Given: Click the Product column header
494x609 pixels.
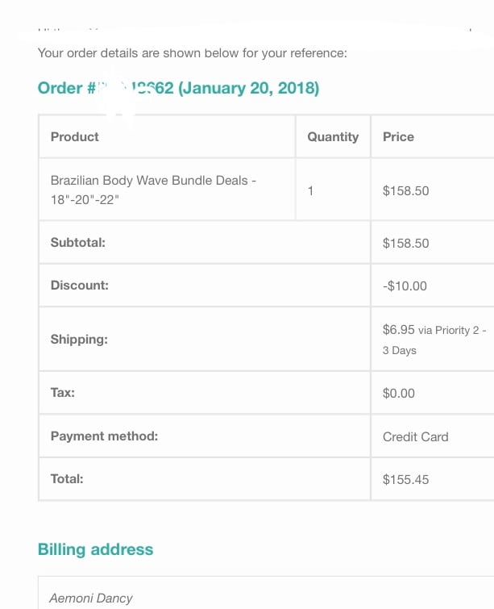Looking at the screenshot, I should pos(75,137).
